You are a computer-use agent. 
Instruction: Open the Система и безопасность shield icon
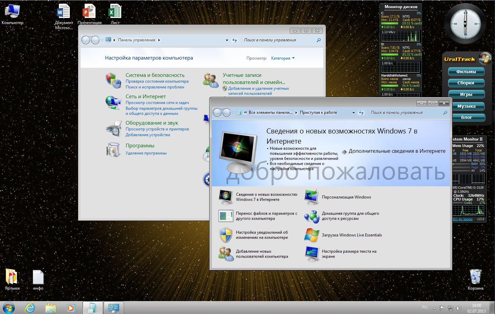pyautogui.click(x=113, y=81)
